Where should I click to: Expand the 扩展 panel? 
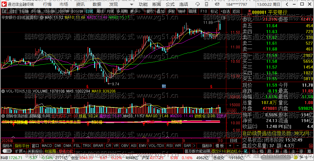pyautogui.click(x=20, y=151)
